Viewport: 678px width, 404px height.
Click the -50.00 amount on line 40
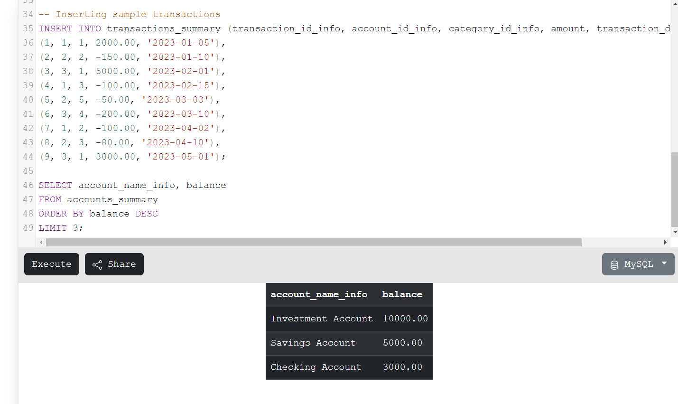(112, 100)
